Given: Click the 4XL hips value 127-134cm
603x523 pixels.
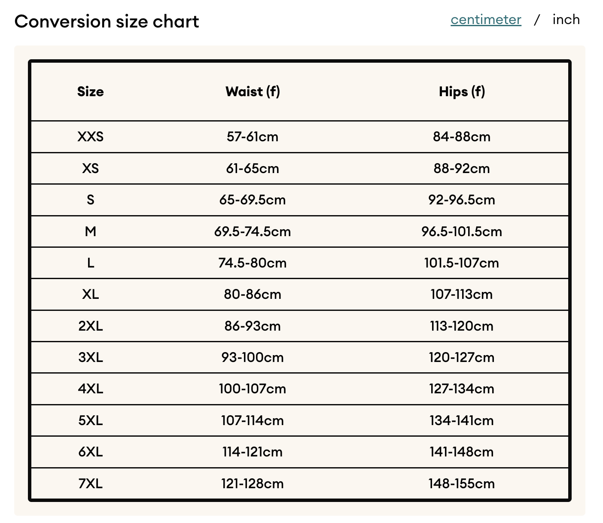Looking at the screenshot, I should [x=462, y=389].
